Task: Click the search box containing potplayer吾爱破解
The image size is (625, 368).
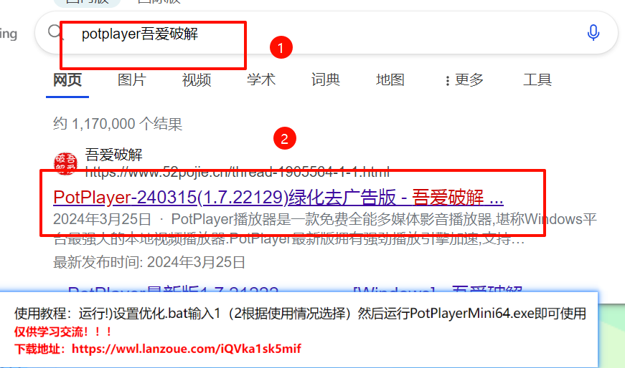Action: tap(326, 33)
